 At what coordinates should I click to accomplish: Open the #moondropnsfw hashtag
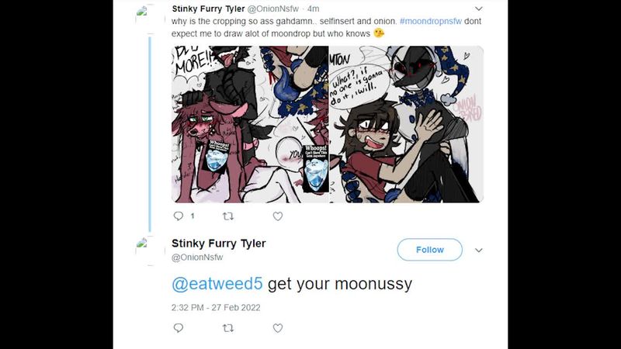click(x=431, y=22)
